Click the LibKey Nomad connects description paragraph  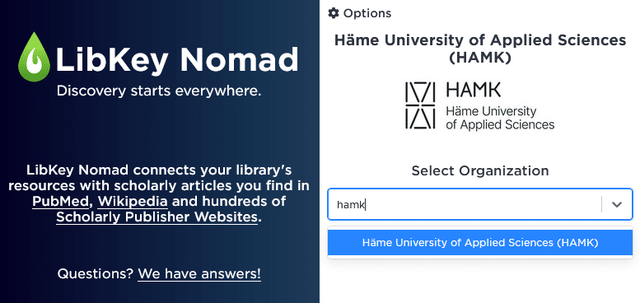(159, 193)
